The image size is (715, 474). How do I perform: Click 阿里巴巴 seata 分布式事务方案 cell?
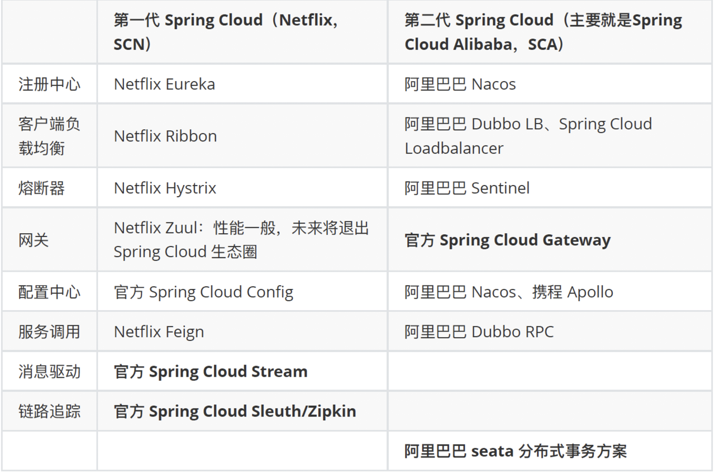(515, 451)
